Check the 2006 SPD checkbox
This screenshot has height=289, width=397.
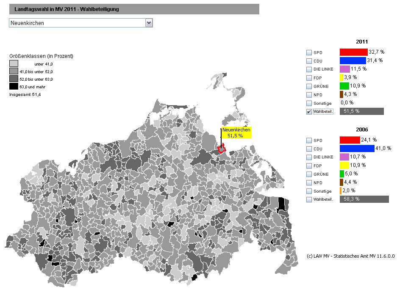(309, 141)
